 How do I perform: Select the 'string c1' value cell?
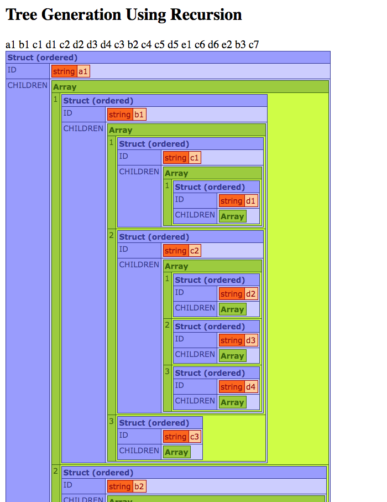182,158
